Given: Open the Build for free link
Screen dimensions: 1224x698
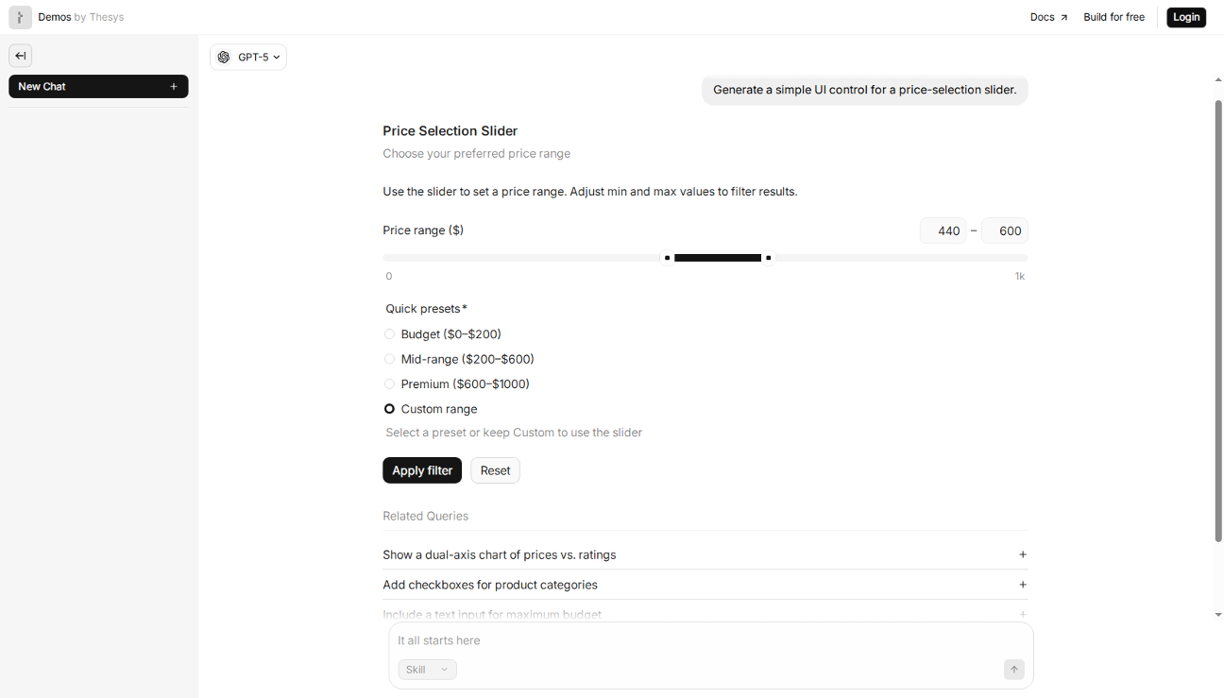Looking at the screenshot, I should point(1113,17).
